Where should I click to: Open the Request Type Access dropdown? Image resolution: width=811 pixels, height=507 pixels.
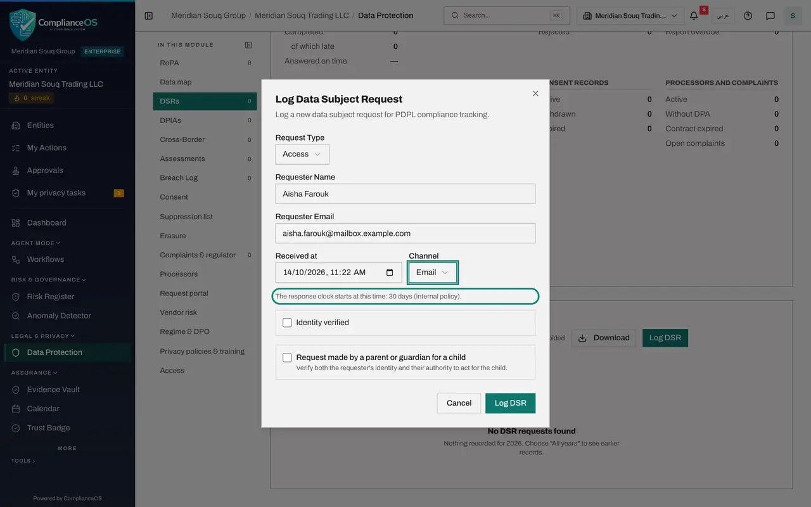(x=302, y=154)
